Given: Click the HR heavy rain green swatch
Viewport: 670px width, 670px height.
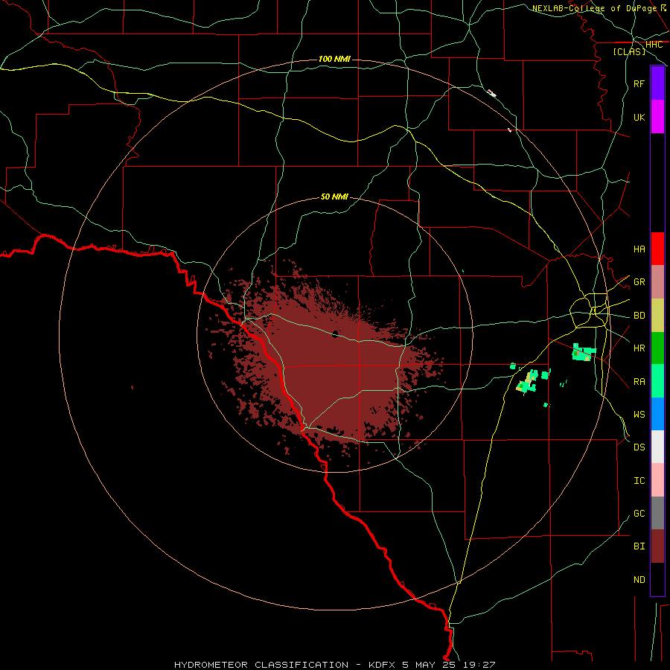Looking at the screenshot, I should 657,348.
